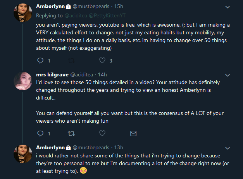
Task: Retweet mrs kilgrave's tweet
Action: click(x=71, y=133)
